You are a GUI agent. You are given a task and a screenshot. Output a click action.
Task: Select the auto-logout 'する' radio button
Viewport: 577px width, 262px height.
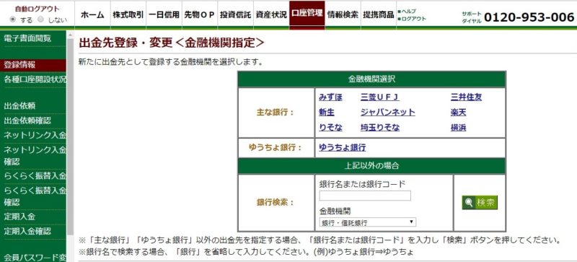12,19
